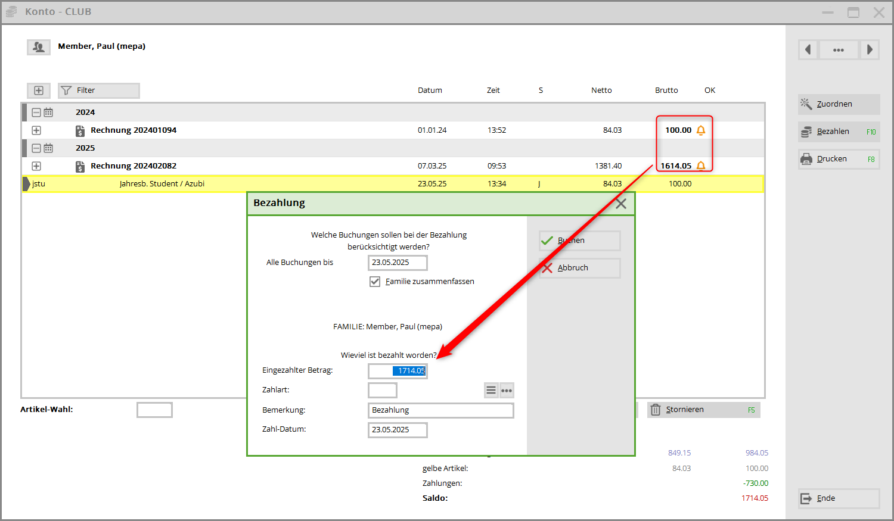
Task: Click the bell icon on Rechnung 202402082
Action: [x=701, y=166]
